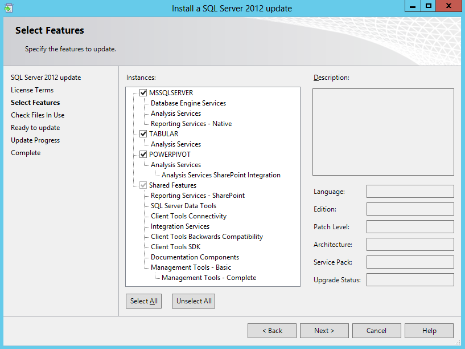Image resolution: width=465 pixels, height=349 pixels.
Task: Click Select Features step in sidebar
Action: coord(35,103)
